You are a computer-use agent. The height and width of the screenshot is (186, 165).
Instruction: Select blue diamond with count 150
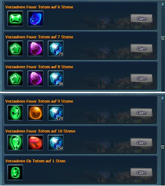56,143
